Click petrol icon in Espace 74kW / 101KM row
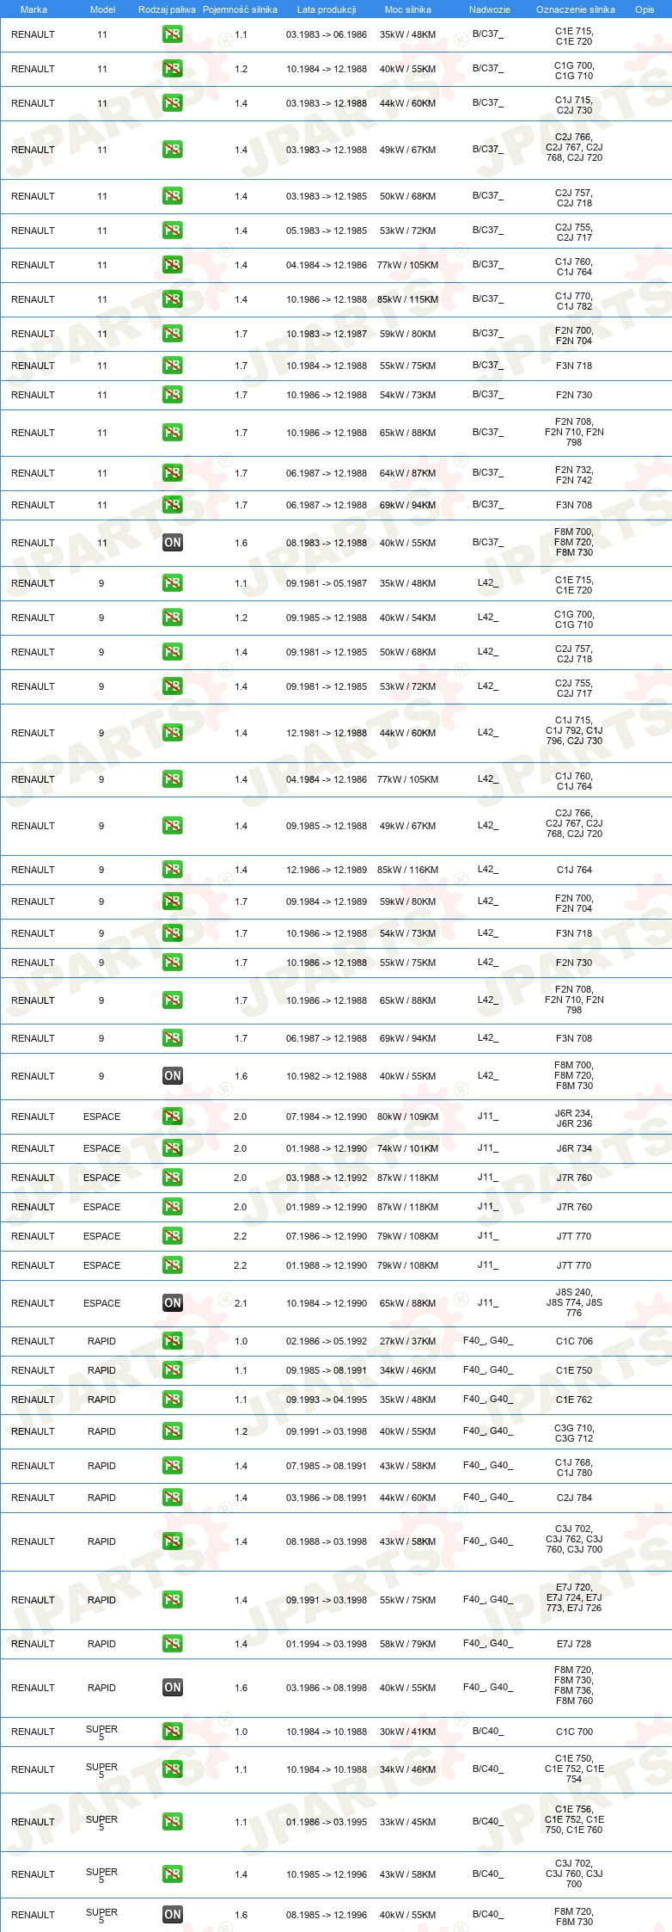The width and height of the screenshot is (672, 1932). click(172, 1148)
